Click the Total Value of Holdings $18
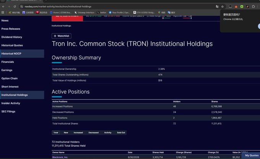Viewport: 260px width, 159px height. pos(160,80)
